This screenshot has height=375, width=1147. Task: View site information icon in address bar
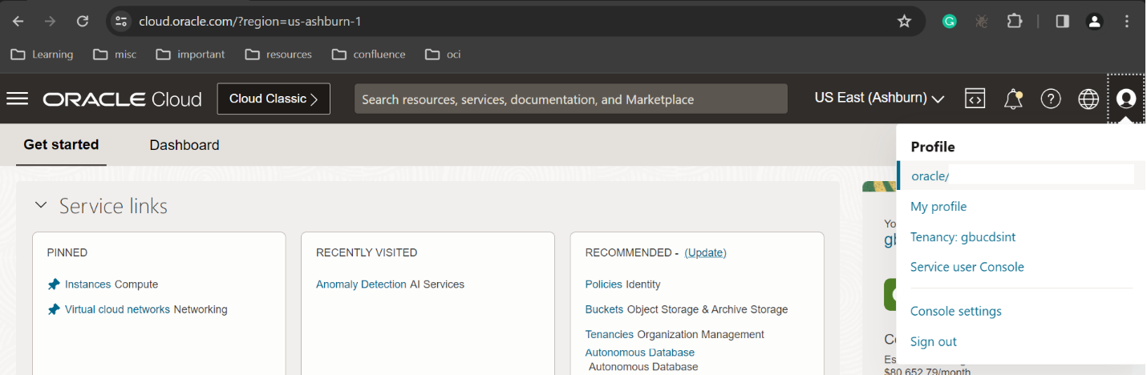pos(120,22)
